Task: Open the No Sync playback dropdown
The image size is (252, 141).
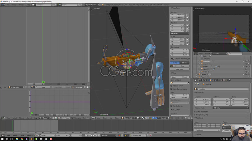Action: [x=109, y=135]
